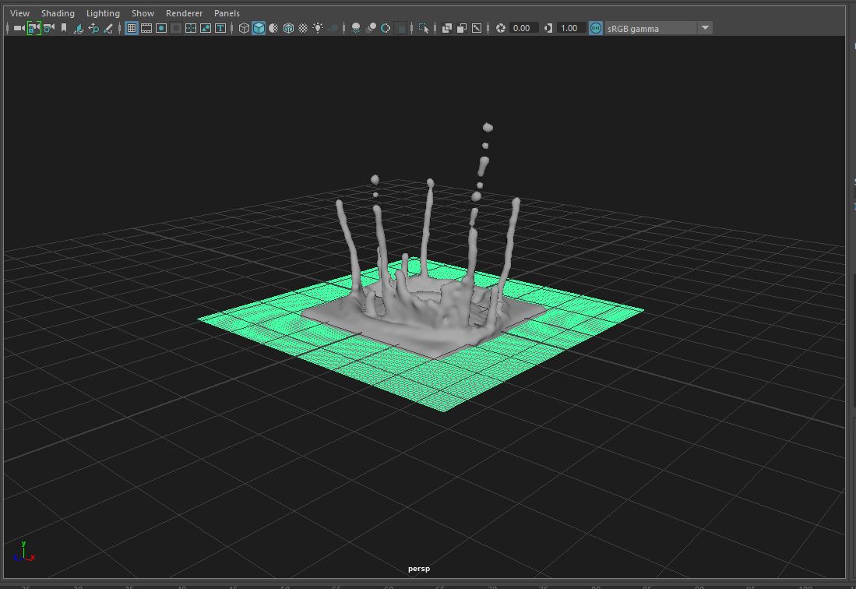Image resolution: width=856 pixels, height=589 pixels.
Task: Toggle the Safe Action overlay
Action: [x=206, y=28]
